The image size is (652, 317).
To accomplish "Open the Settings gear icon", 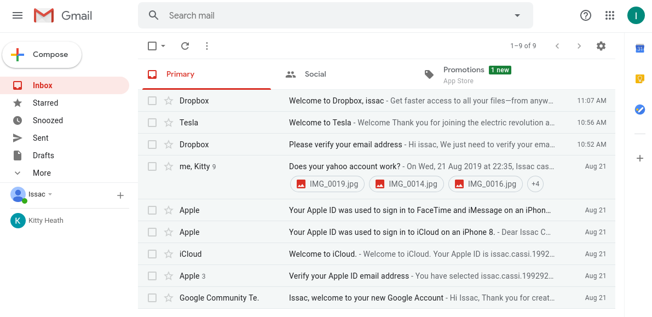I will click(x=601, y=46).
